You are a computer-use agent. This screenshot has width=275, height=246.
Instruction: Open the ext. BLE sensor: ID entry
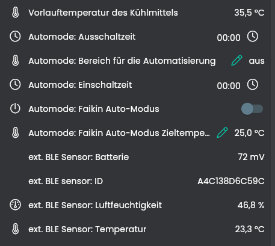click(x=137, y=181)
